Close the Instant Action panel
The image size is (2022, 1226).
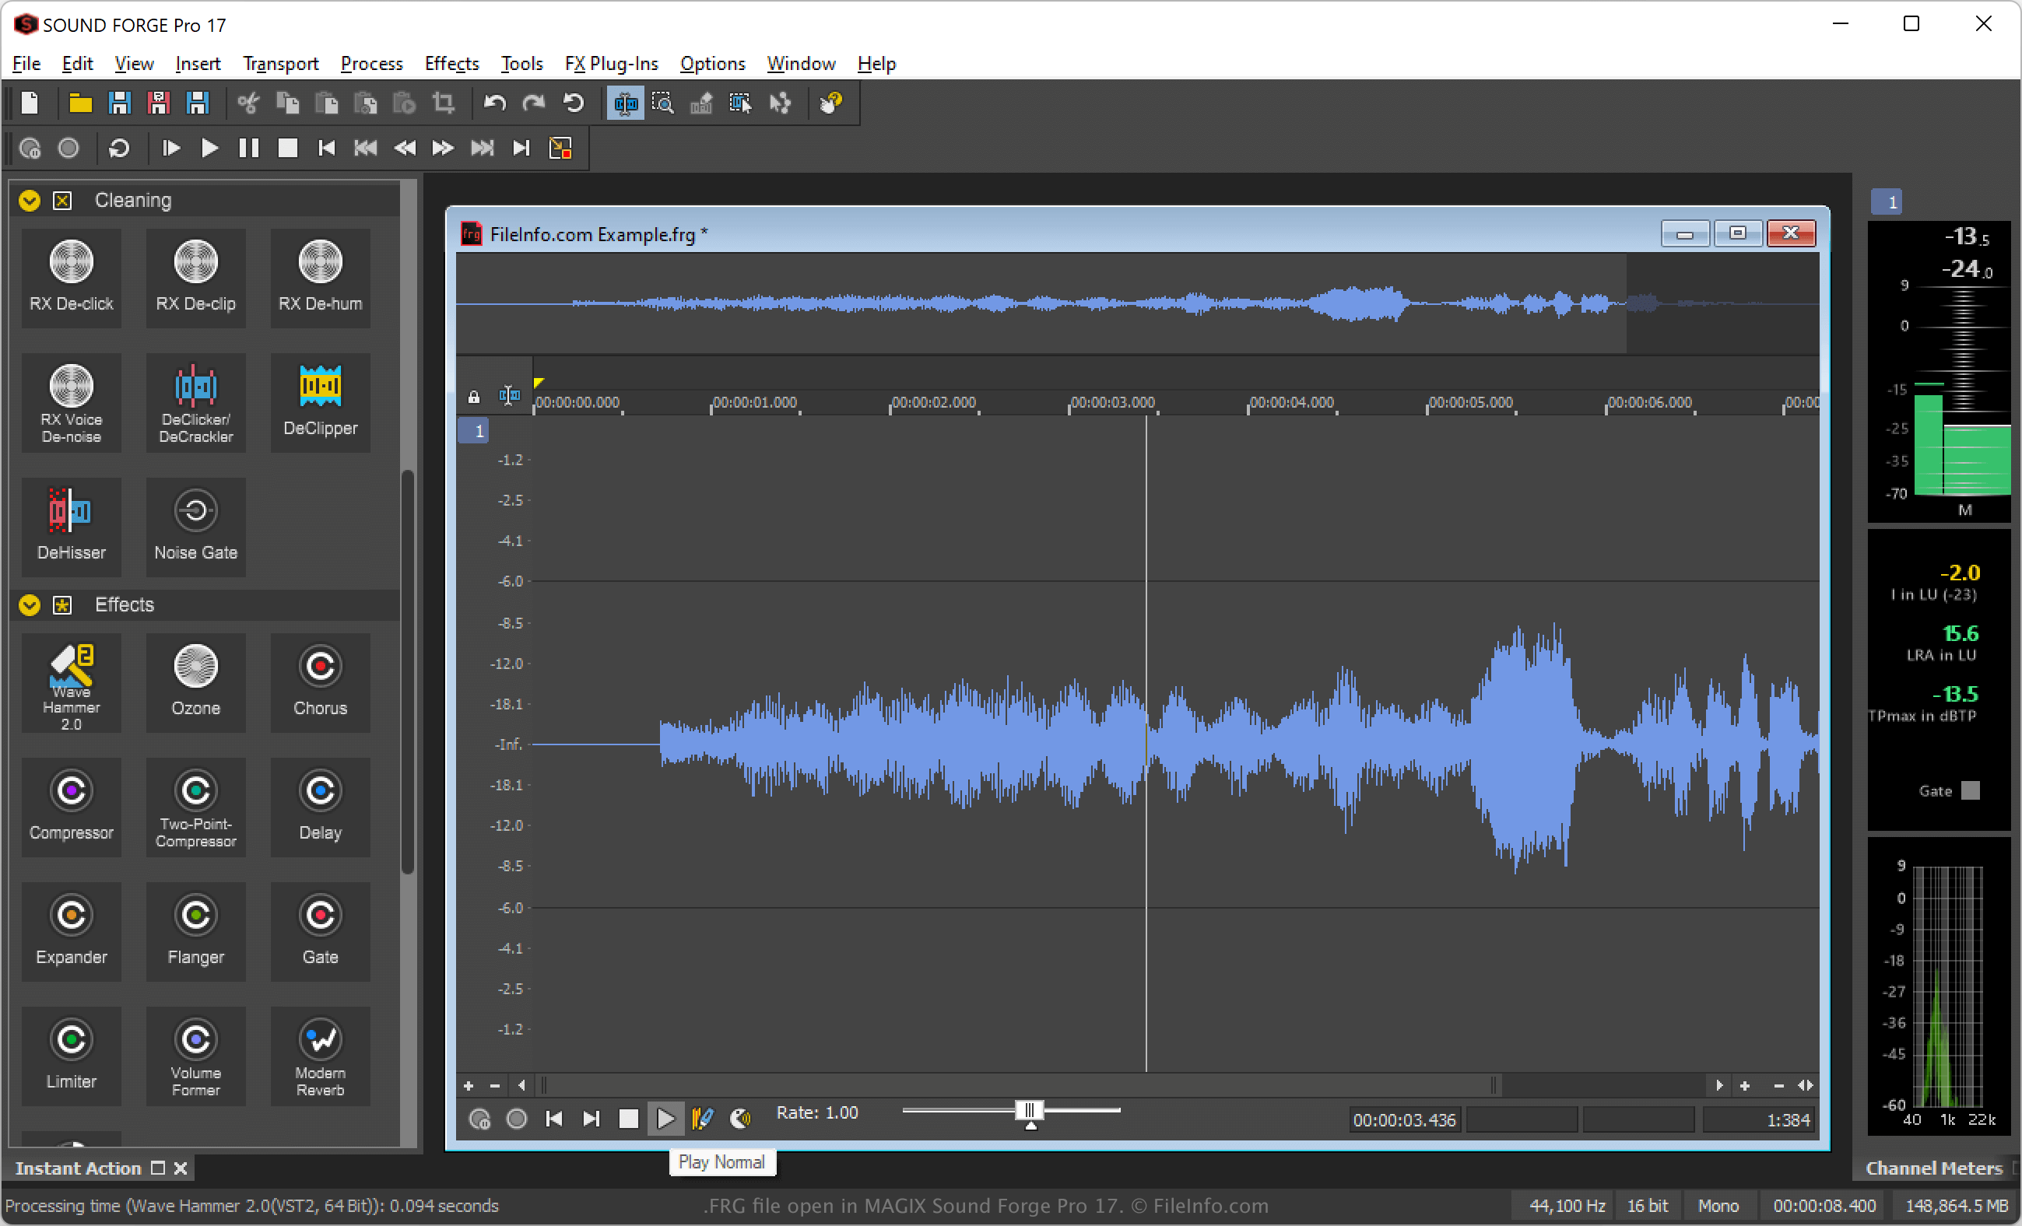click(181, 1169)
